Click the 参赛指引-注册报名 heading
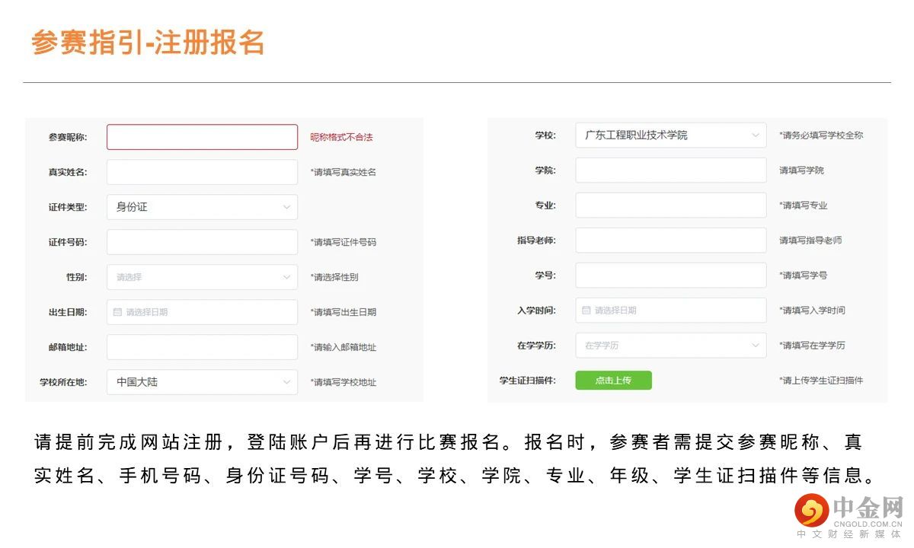 point(148,43)
